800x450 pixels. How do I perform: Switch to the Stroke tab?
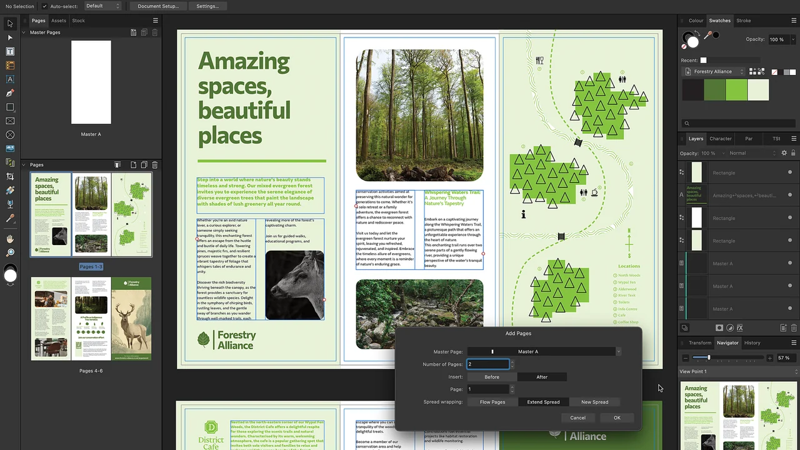pos(744,21)
